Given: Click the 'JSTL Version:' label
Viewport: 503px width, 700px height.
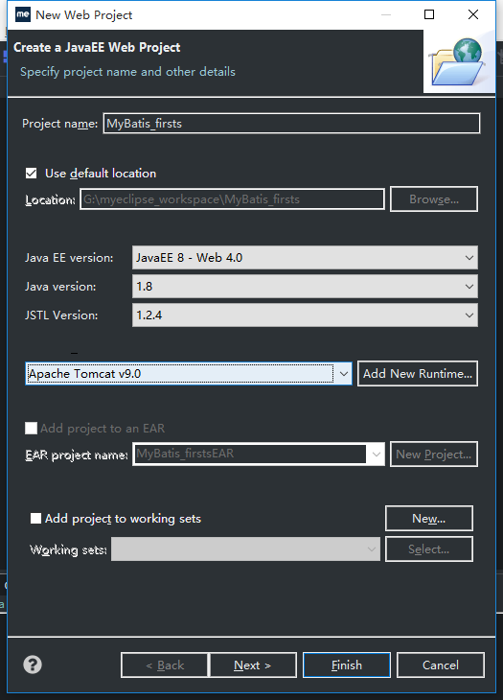Looking at the screenshot, I should click(x=61, y=315).
